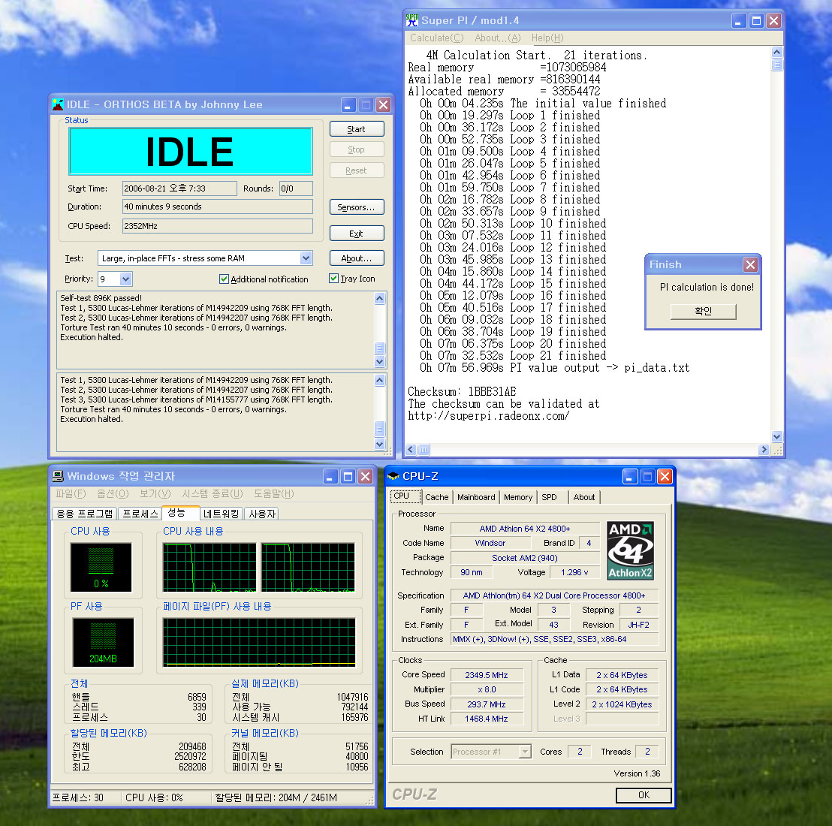Screen dimensions: 832x826
Task: Close the ORTHOS window
Action: coord(383,104)
